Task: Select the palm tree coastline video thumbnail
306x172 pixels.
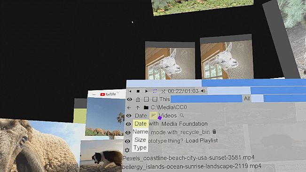Action: pyautogui.click(x=106, y=117)
